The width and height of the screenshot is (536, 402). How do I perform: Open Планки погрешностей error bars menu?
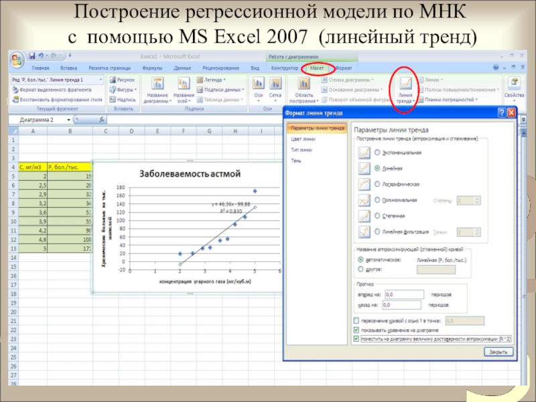pyautogui.click(x=448, y=100)
